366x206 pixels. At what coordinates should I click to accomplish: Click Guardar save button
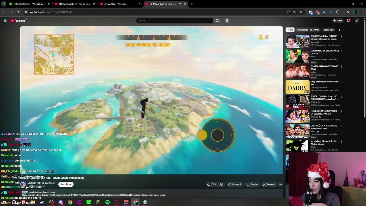[252, 184]
